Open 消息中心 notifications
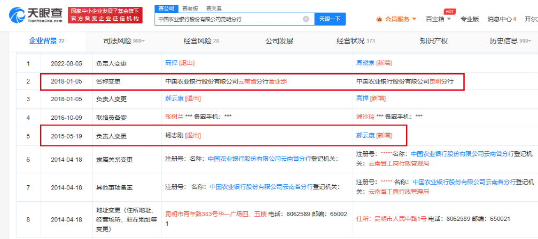Screen dimensions: 538x239 (x=502, y=19)
